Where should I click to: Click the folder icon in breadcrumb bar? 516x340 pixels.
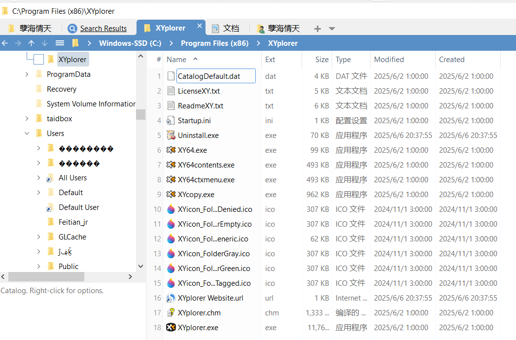[75, 43]
